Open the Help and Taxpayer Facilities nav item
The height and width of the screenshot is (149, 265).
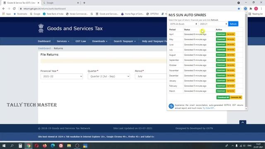[x=154, y=41]
